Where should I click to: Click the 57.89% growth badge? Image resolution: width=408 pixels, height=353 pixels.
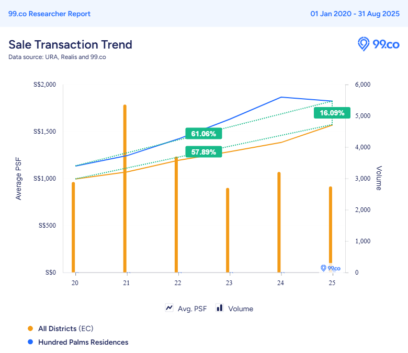click(203, 152)
